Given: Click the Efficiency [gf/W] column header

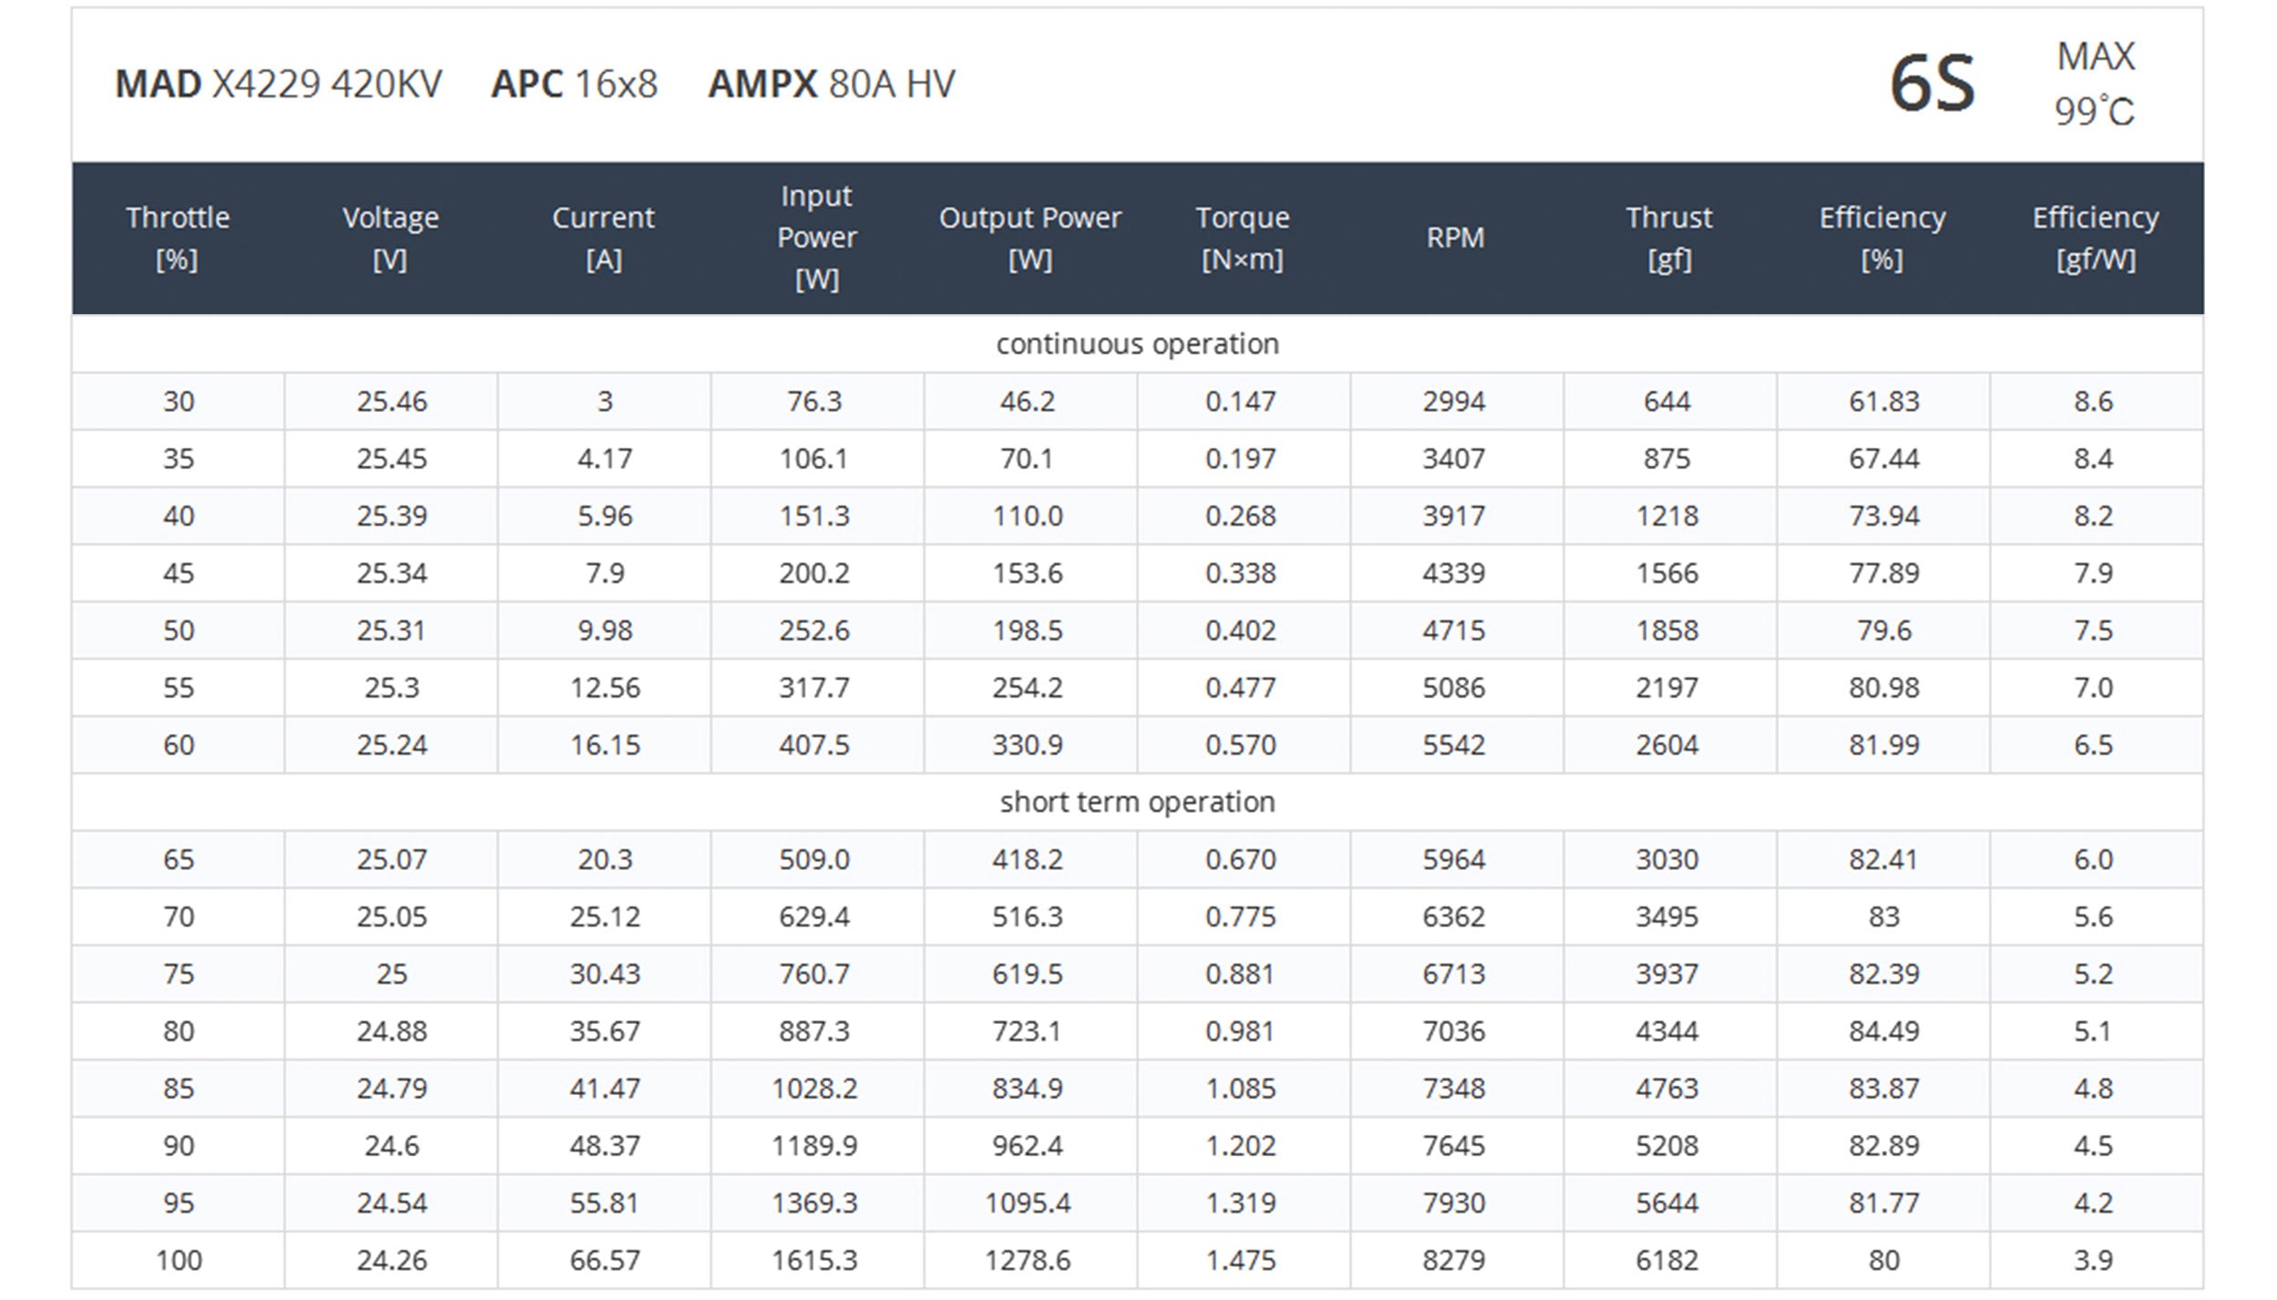Looking at the screenshot, I should coord(2095,238).
